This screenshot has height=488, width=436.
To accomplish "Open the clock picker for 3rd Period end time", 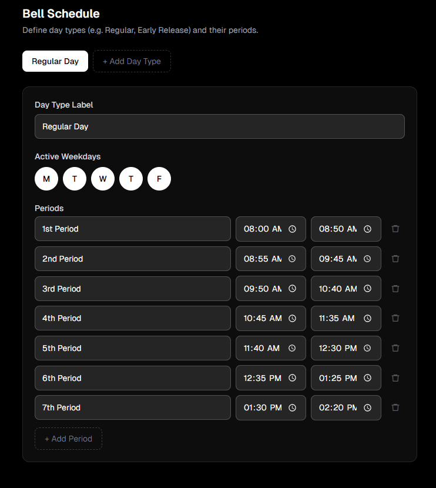I will pos(367,288).
